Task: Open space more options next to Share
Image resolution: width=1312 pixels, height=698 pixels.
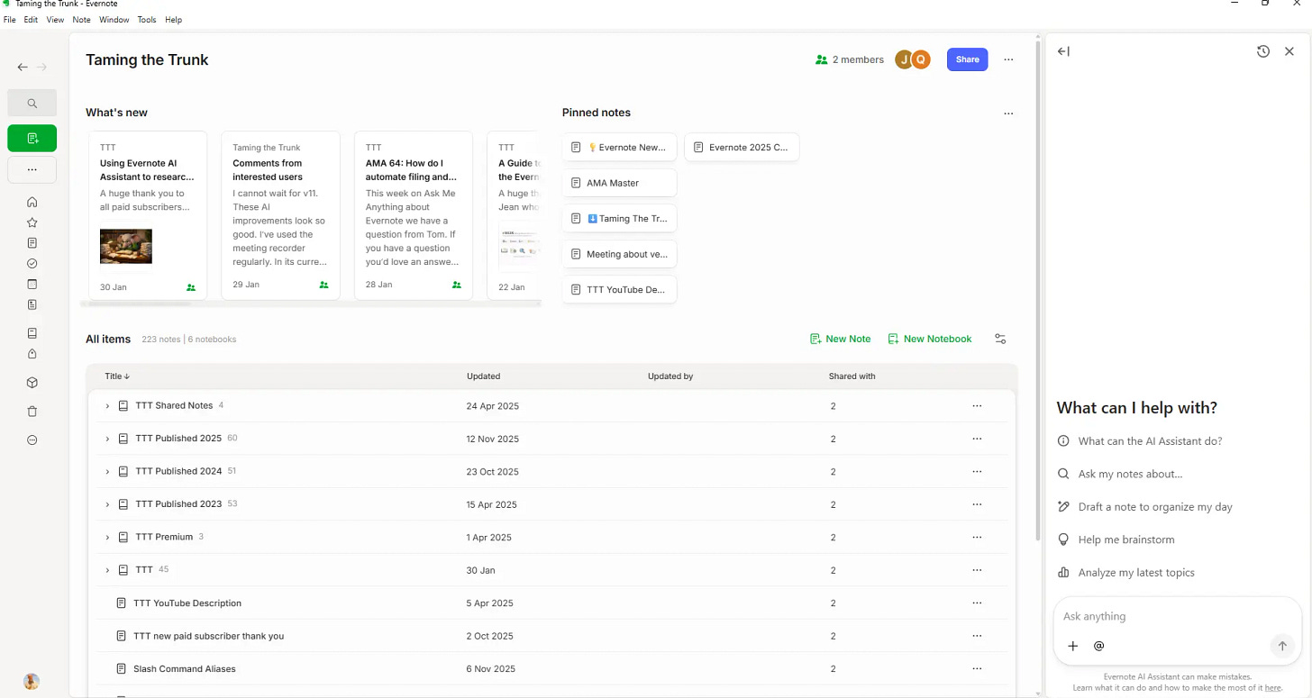Action: 1008,59
